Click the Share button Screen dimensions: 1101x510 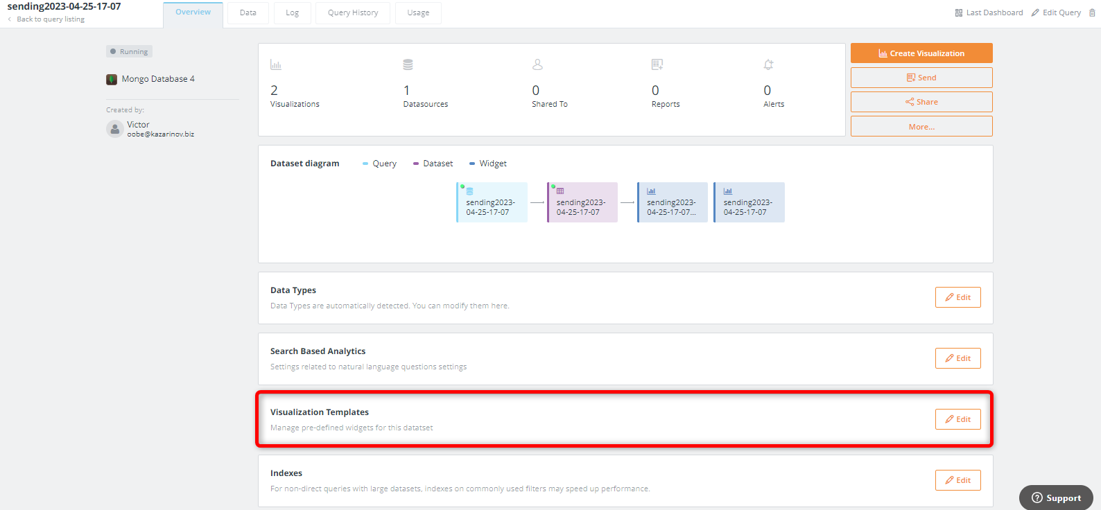[x=921, y=102]
